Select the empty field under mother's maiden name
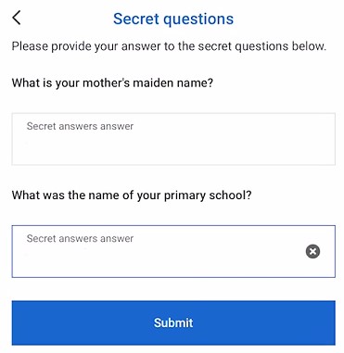Viewport: 344px width, 353px height. coord(173,139)
